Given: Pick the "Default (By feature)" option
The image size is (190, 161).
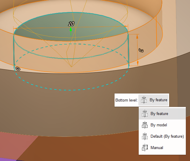Looking at the screenshot, I should point(167,137).
